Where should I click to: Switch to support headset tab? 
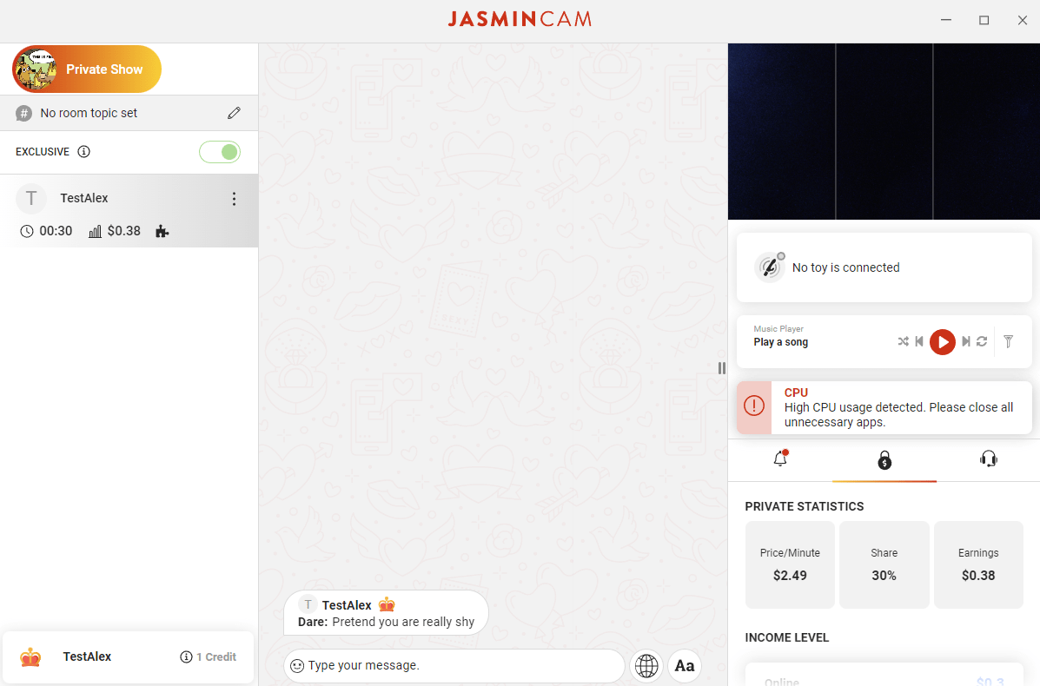click(x=988, y=458)
